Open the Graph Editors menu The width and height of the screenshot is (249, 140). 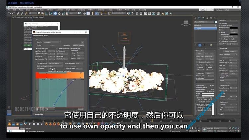click(x=71, y=10)
